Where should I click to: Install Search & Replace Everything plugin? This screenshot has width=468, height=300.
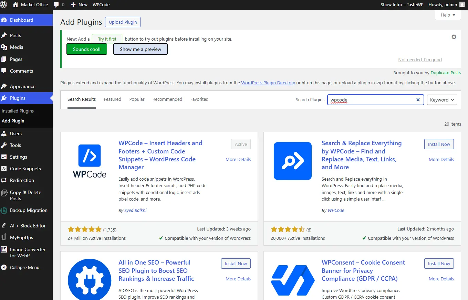(439, 144)
